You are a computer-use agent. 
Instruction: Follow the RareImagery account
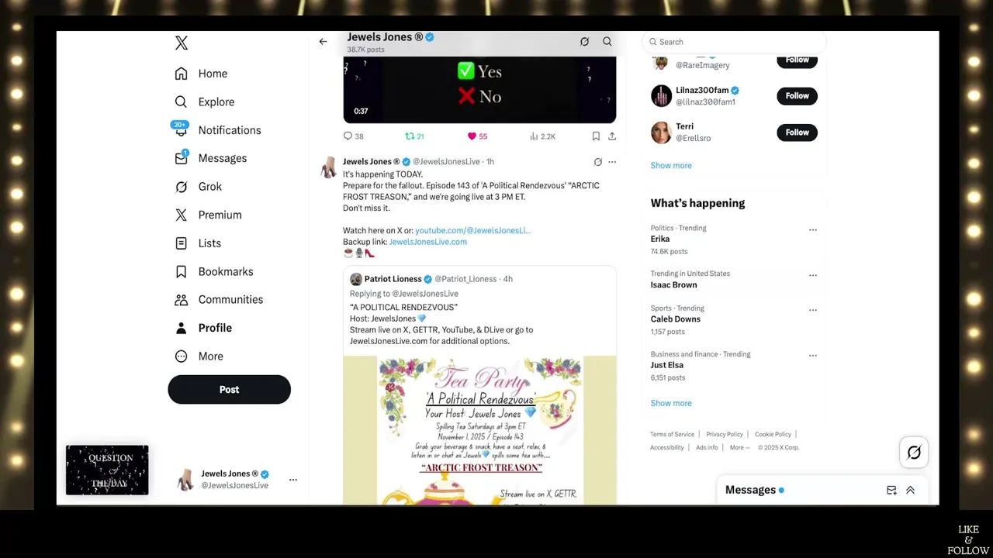(x=797, y=60)
